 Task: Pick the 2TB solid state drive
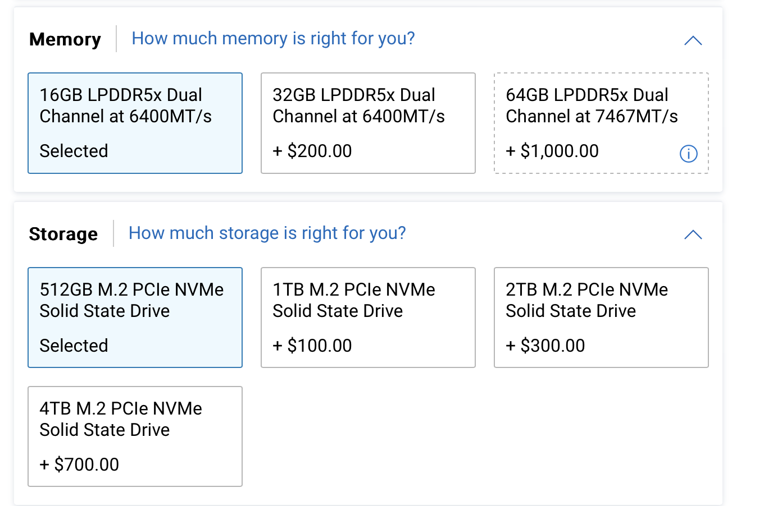(x=601, y=317)
